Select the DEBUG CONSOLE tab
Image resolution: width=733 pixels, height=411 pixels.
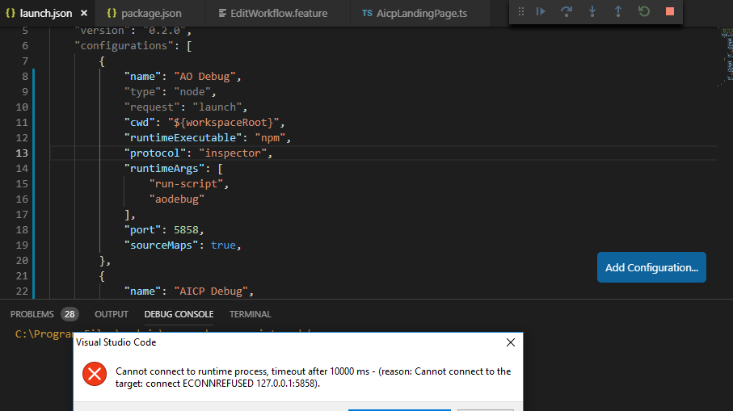pyautogui.click(x=179, y=314)
